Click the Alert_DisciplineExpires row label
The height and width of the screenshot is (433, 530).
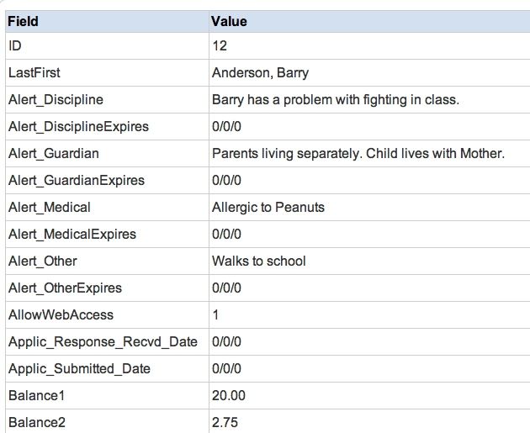point(78,127)
